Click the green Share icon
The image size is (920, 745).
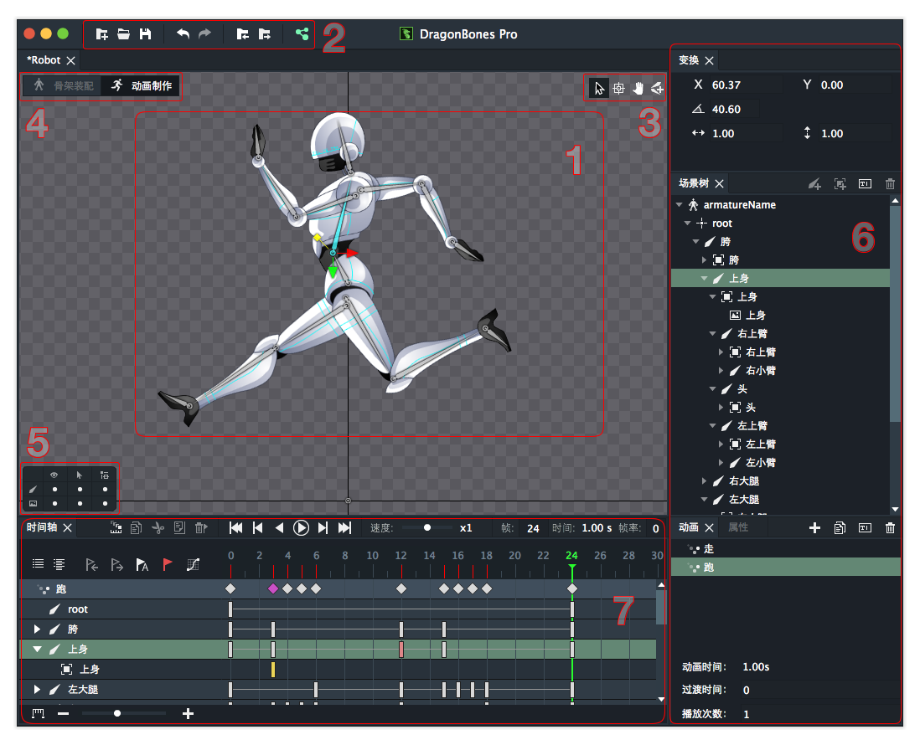pyautogui.click(x=302, y=34)
